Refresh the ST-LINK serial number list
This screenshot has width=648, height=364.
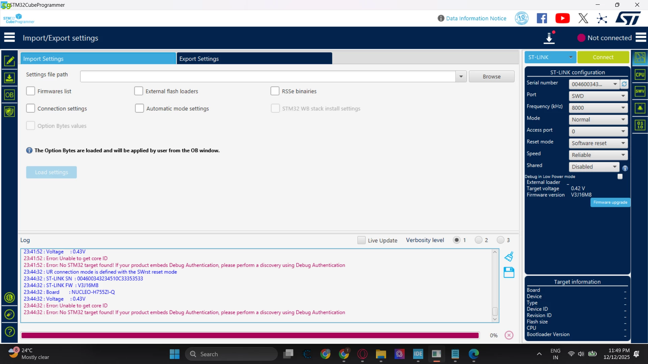coord(624,84)
